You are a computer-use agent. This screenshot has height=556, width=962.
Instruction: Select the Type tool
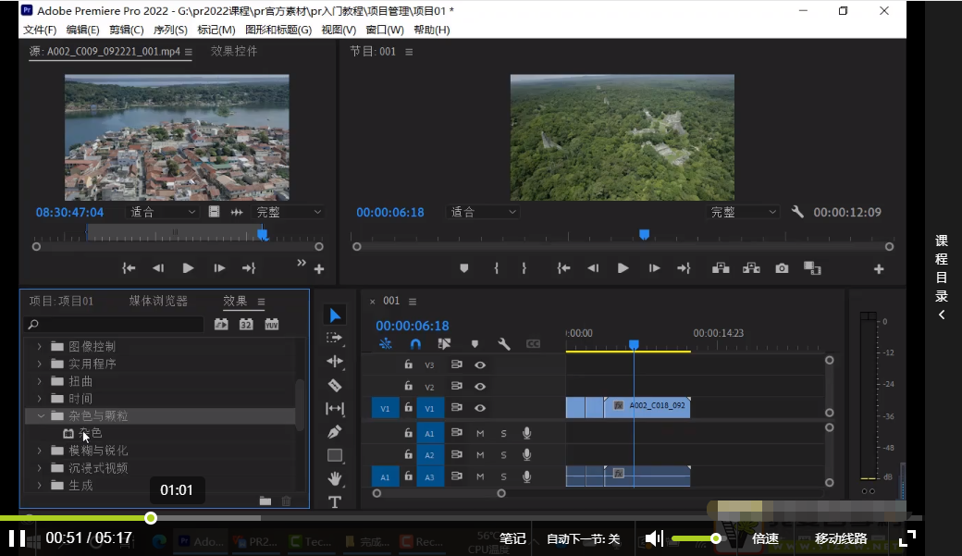(335, 502)
